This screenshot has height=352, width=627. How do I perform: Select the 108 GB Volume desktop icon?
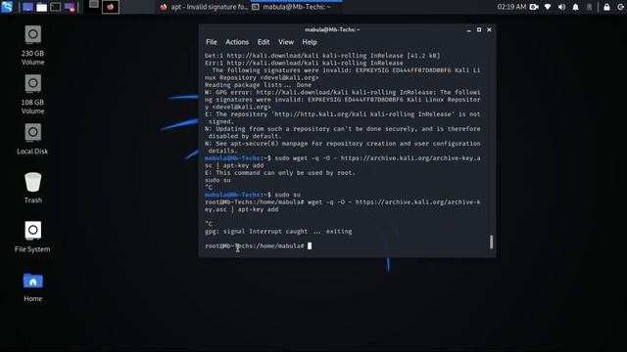pyautogui.click(x=32, y=94)
